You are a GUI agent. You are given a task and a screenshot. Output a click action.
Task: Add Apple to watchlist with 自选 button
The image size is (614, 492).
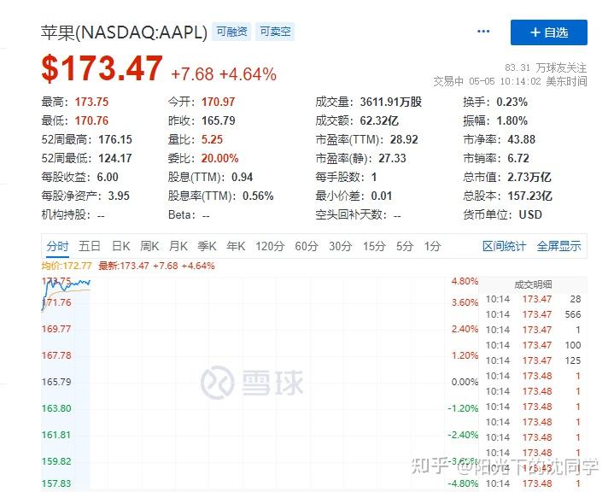(x=548, y=32)
